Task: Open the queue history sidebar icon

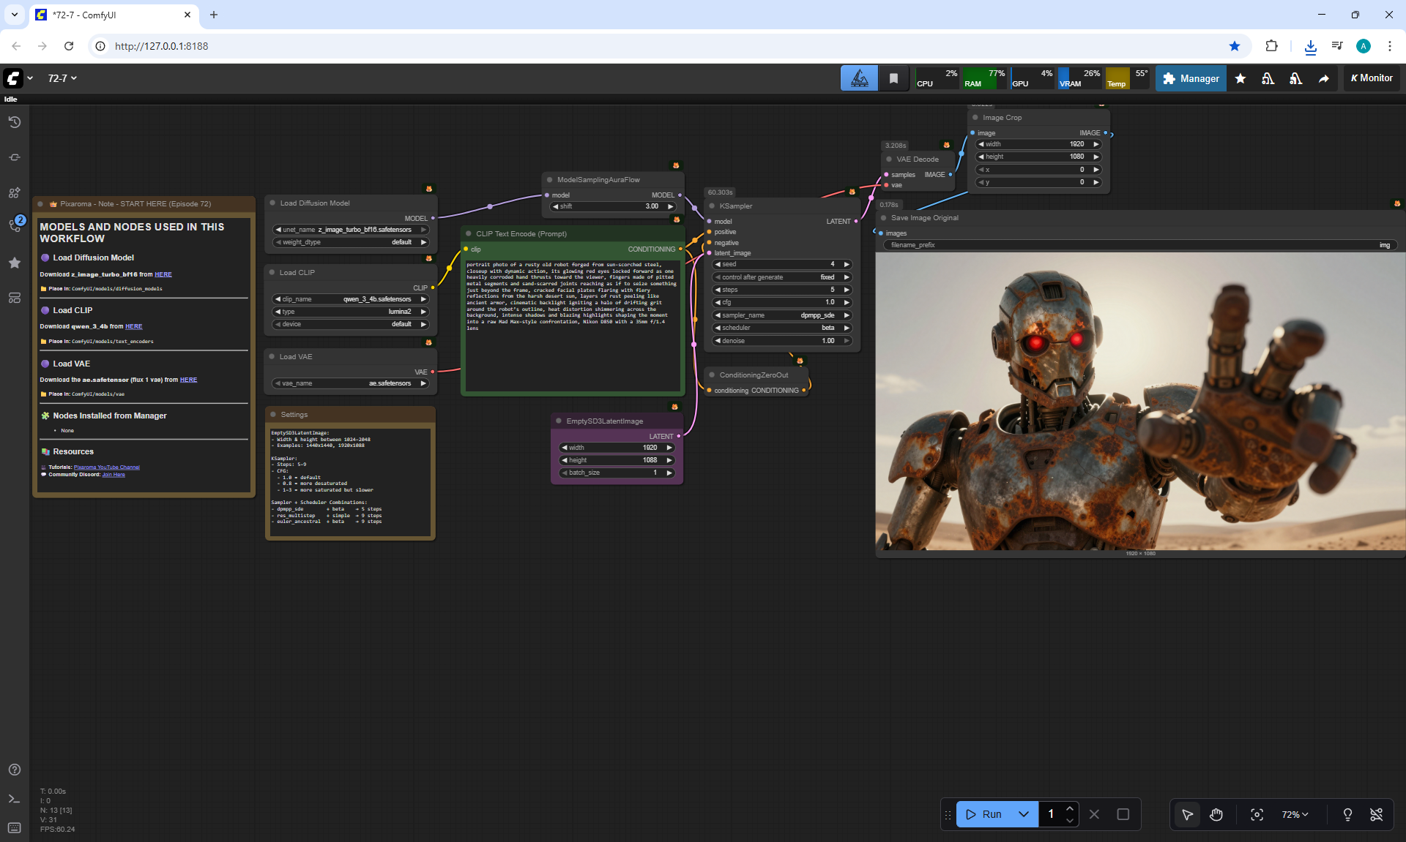Action: pyautogui.click(x=14, y=122)
